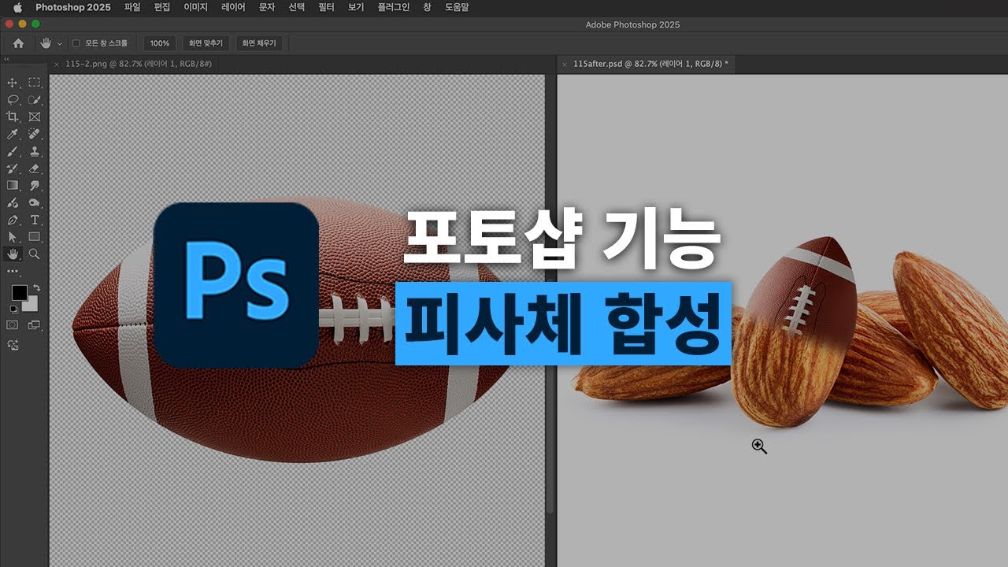
Task: Select the Horizontal Type tool
Action: [35, 220]
